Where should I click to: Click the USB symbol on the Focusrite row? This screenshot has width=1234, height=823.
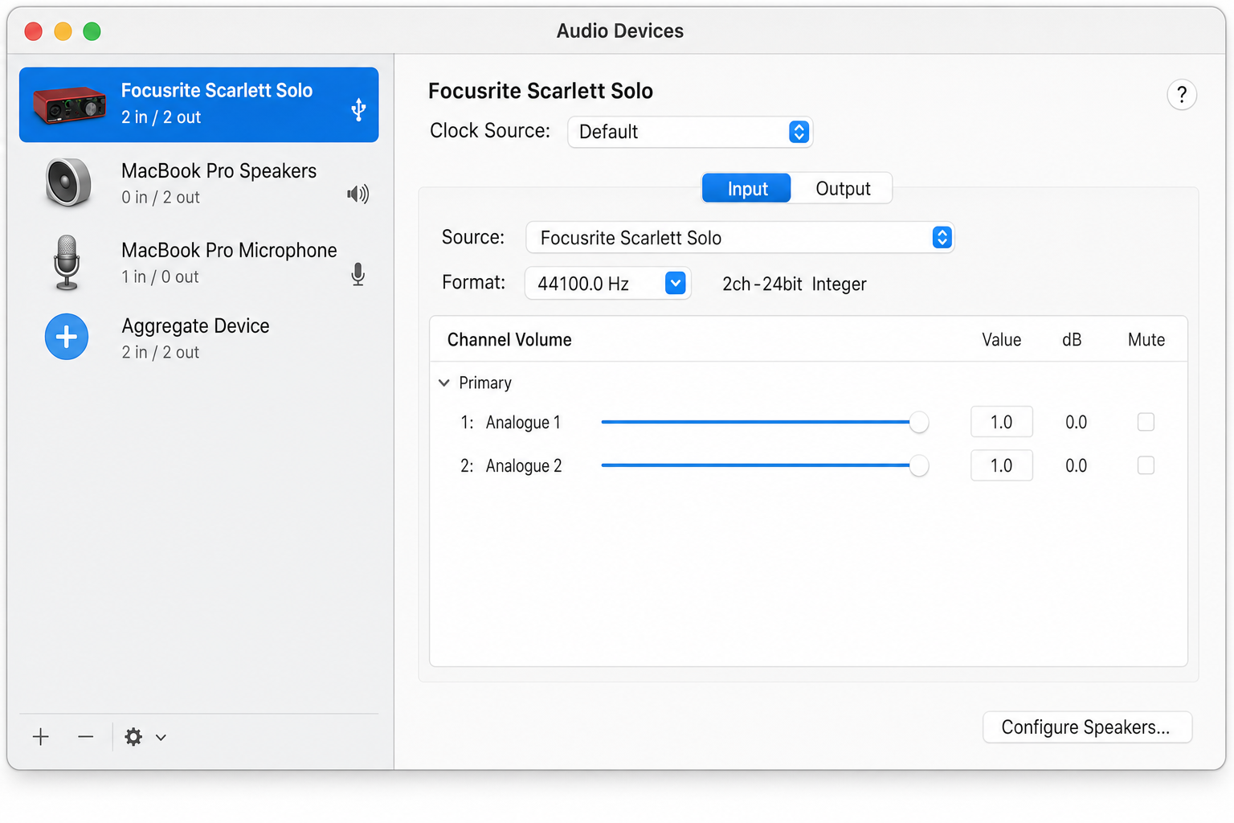point(358,109)
